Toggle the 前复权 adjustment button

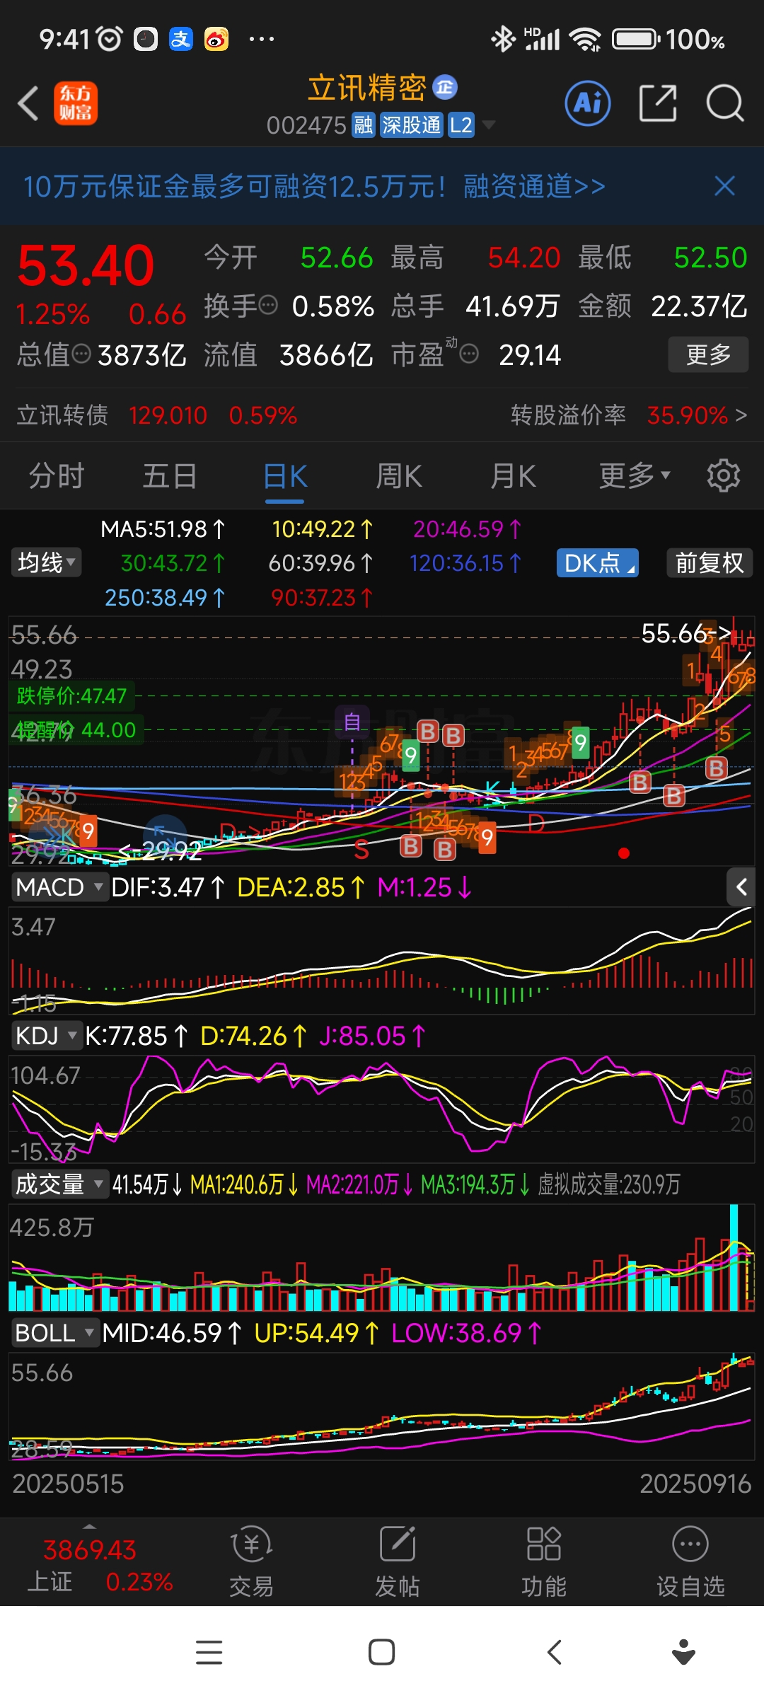[710, 563]
